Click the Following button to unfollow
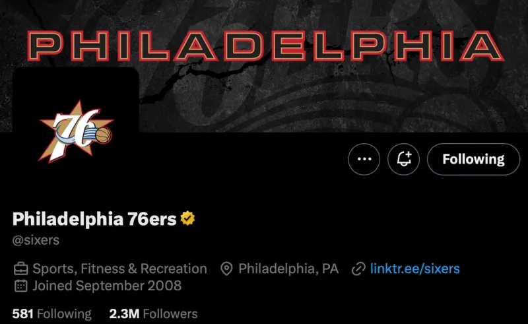 473,159
